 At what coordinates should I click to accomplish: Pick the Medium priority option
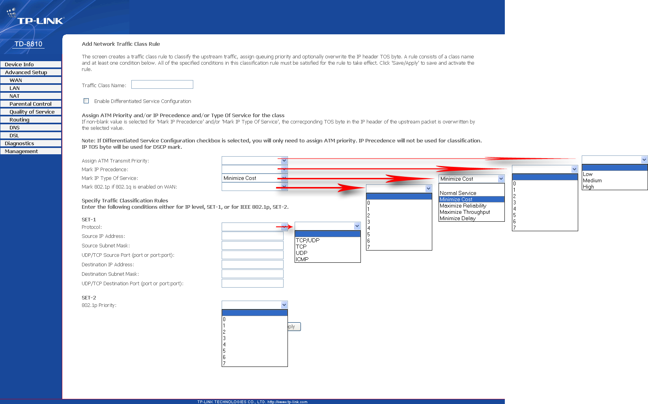click(614, 180)
